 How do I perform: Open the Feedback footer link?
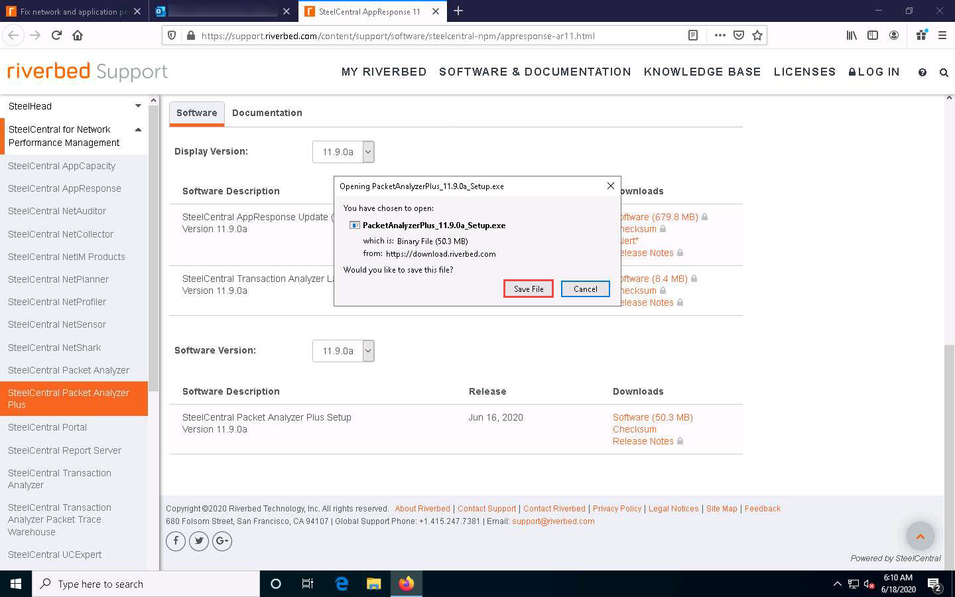pyautogui.click(x=763, y=509)
